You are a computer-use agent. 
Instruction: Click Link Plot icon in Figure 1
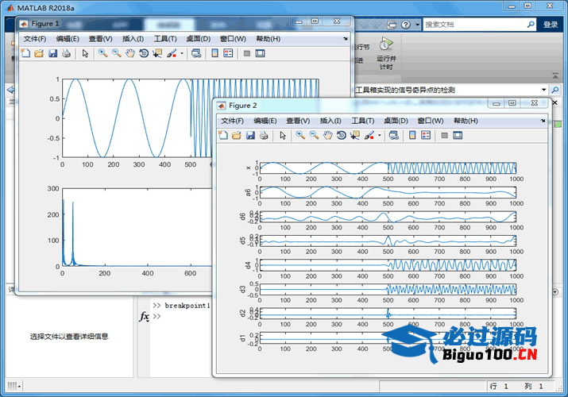[196, 53]
